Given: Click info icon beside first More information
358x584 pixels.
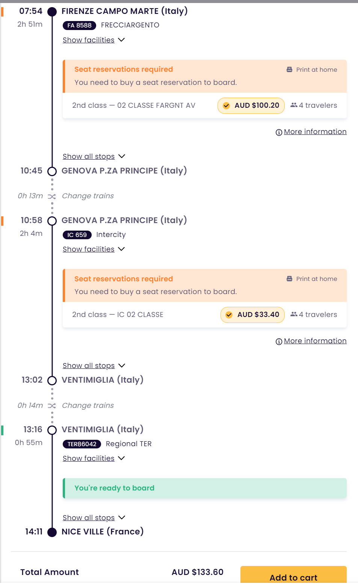Looking at the screenshot, I should pyautogui.click(x=279, y=132).
